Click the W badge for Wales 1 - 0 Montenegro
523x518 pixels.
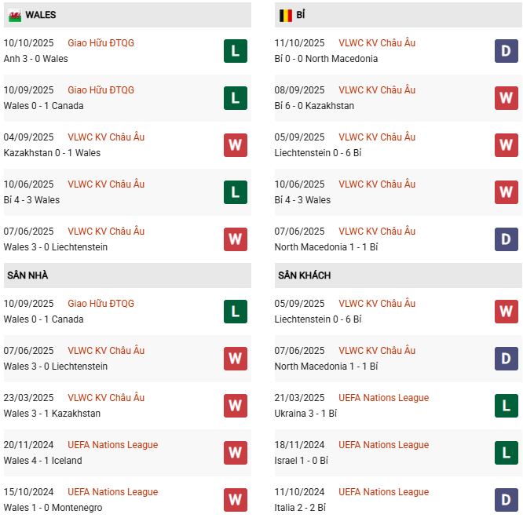(x=236, y=500)
